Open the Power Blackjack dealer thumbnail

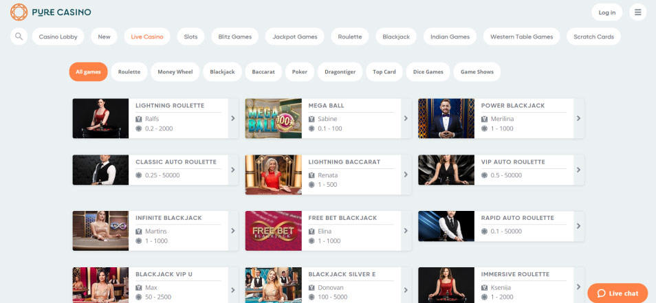[446, 118]
